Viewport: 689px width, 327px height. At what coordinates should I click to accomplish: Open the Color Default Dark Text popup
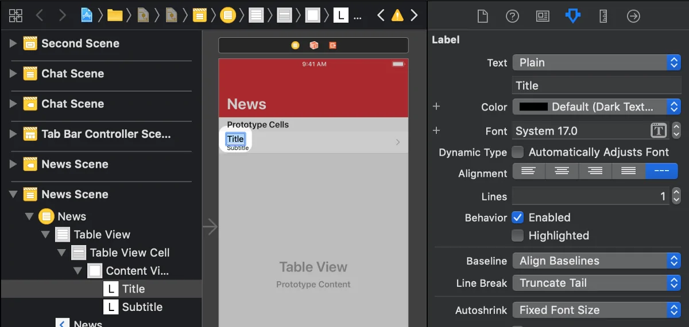click(x=596, y=107)
